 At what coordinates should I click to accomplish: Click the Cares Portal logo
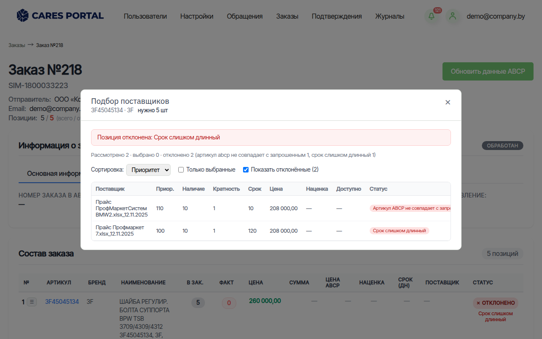[60, 16]
